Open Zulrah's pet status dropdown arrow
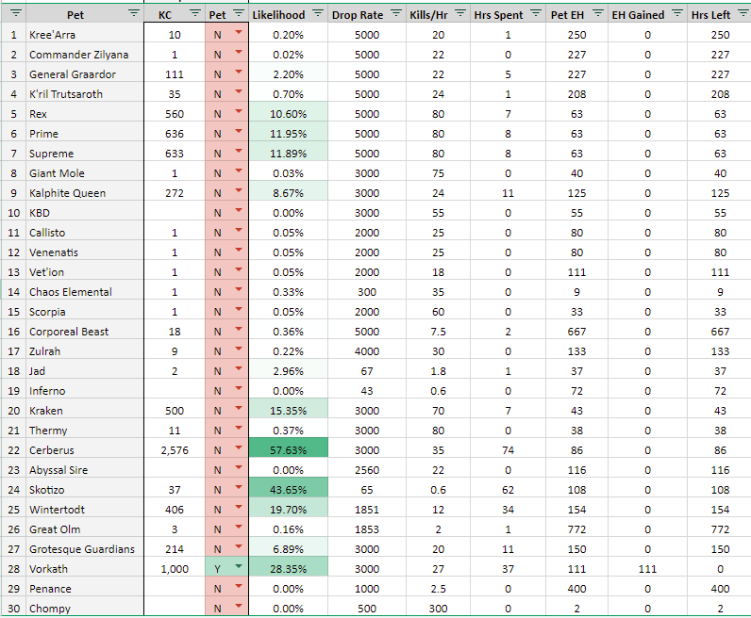 point(238,351)
